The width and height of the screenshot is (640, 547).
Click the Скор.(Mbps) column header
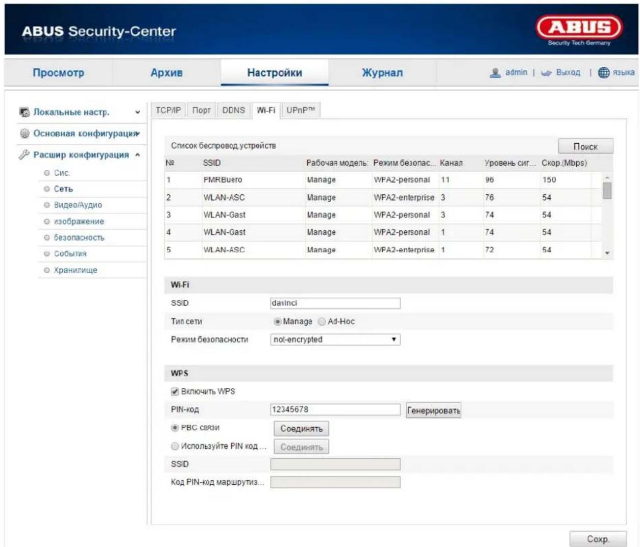(x=564, y=163)
